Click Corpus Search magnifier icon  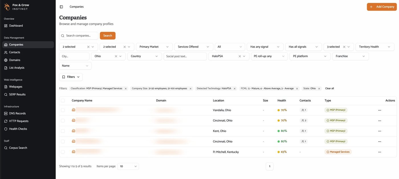point(6,148)
